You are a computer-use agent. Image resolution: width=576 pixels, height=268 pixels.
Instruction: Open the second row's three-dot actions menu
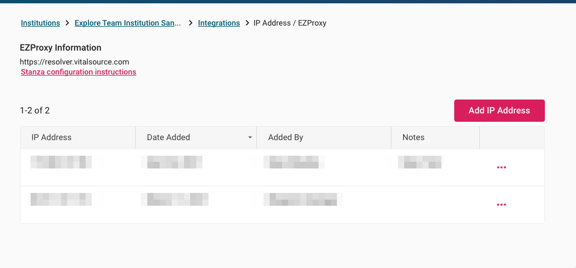click(x=501, y=205)
